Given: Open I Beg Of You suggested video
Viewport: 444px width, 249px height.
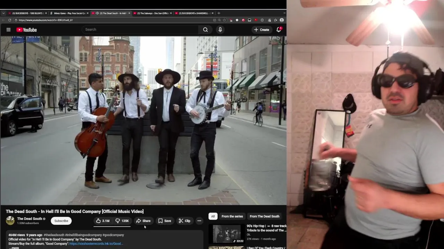Looking at the screenshot, I should (266, 248).
